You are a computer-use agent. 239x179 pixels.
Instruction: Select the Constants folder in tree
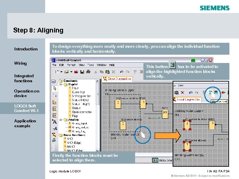pyautogui.click(x=70, y=81)
